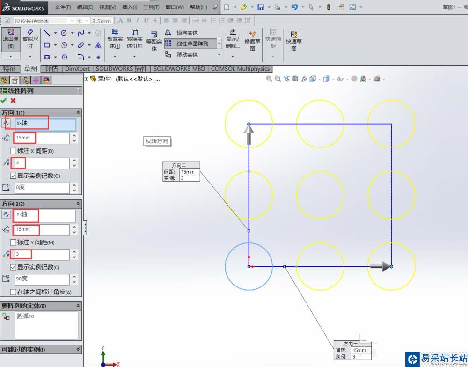Switch to the DimXpert tab
The width and height of the screenshot is (468, 367).
coord(77,69)
